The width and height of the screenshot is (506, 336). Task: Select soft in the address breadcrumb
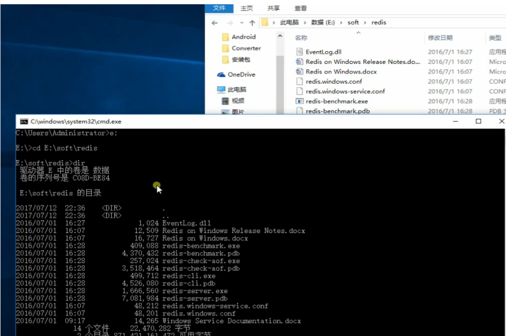pyautogui.click(x=353, y=22)
